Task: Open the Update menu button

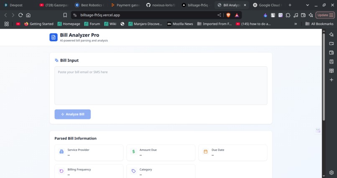Action: coord(325,15)
